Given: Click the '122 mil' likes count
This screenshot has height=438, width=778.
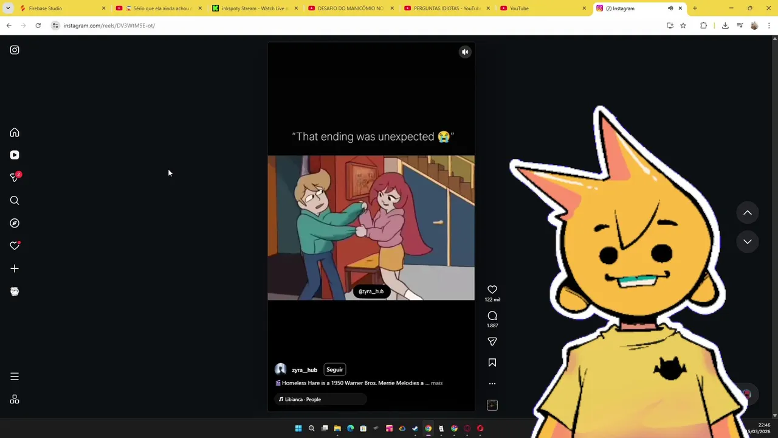Looking at the screenshot, I should coord(492,300).
